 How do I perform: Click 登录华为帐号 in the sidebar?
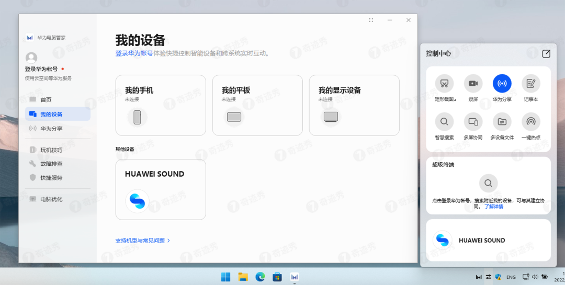41,69
